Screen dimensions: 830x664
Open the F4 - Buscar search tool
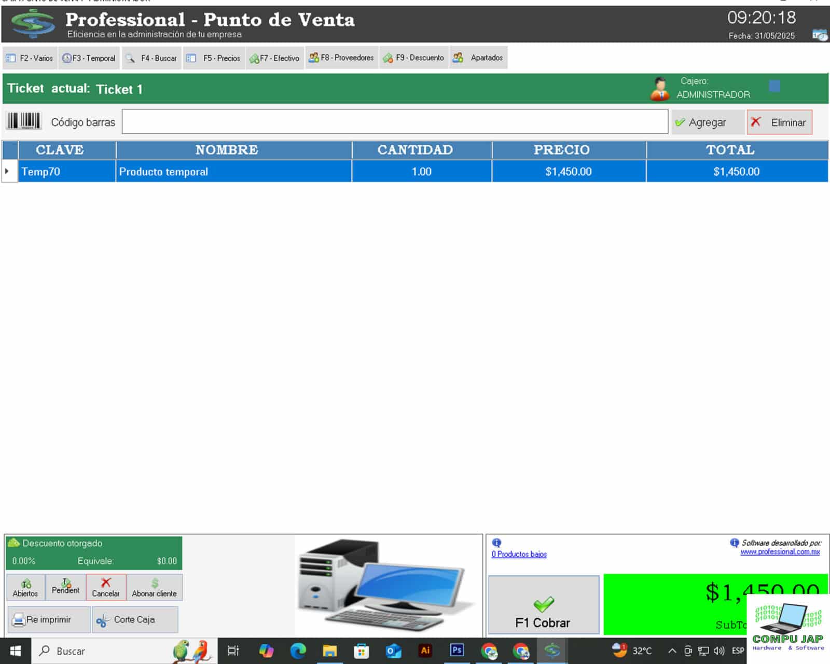(151, 58)
